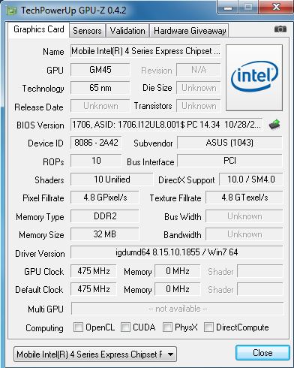Screen dimensions: 294x368
Task: Click the Revision field showing N/A
Action: coord(199,70)
